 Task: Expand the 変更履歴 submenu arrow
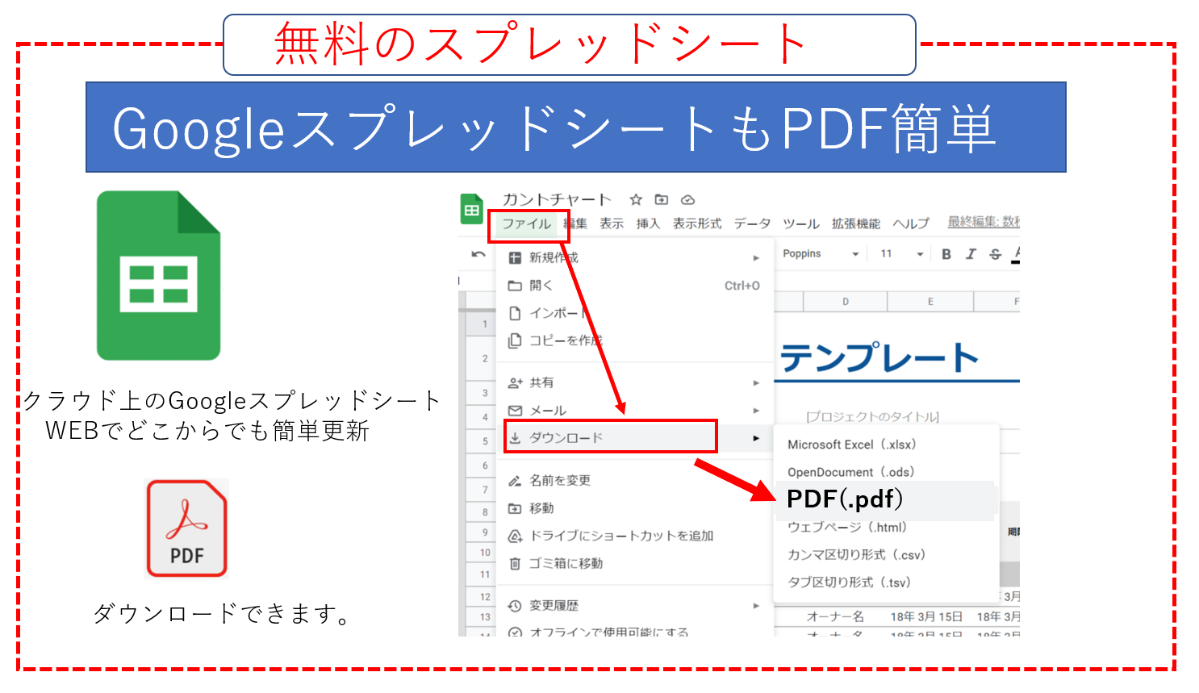click(756, 606)
